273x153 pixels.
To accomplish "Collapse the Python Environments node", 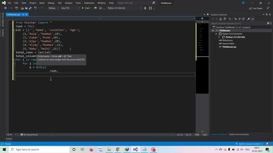I will click(216, 34).
